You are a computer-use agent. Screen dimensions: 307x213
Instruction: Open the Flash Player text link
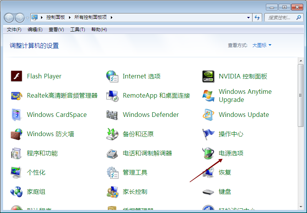click(44, 76)
